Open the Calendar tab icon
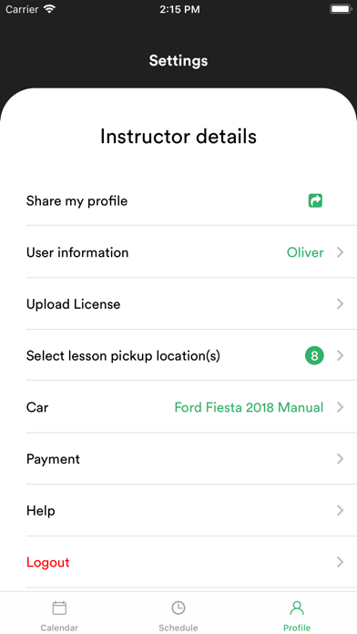 (x=59, y=608)
